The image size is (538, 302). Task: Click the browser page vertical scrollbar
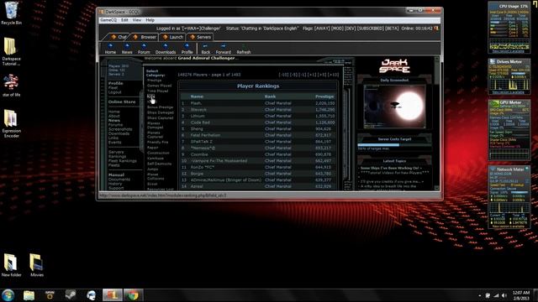pyautogui.click(x=436, y=123)
